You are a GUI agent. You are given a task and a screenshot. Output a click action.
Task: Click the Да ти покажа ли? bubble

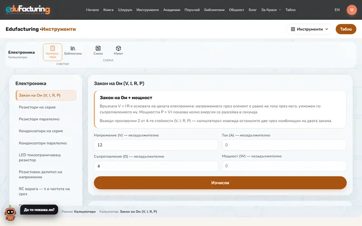click(x=39, y=210)
